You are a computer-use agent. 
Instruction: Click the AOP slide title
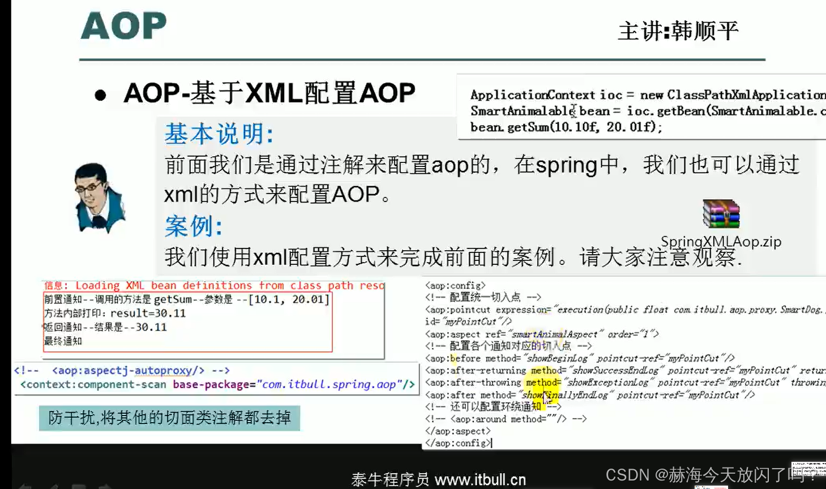[123, 26]
